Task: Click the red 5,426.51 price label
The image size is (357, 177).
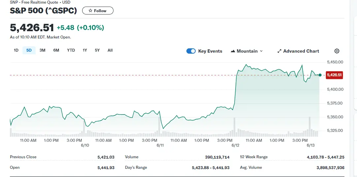Action: [x=334, y=75]
